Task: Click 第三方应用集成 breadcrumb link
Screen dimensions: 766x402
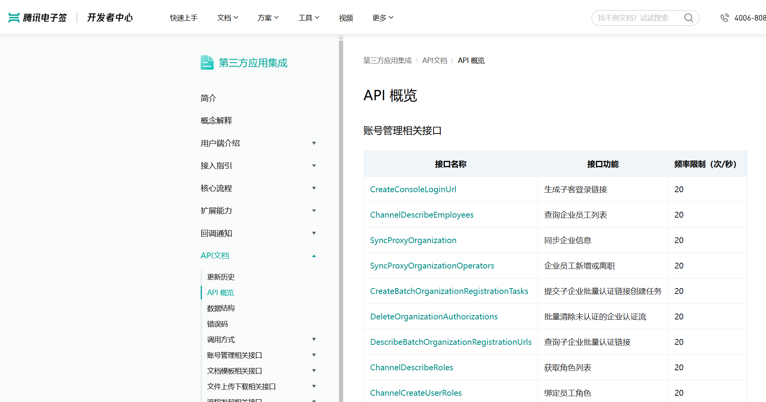Action: 387,60
